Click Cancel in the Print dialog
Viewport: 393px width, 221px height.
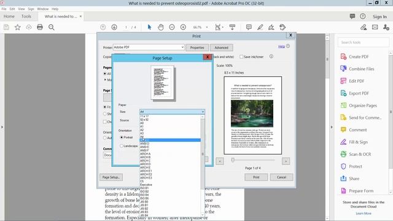(281, 177)
